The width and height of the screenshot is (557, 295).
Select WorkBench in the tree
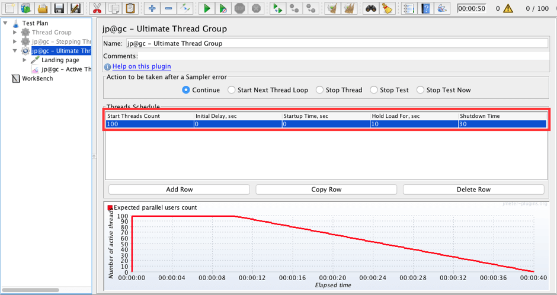tap(37, 78)
